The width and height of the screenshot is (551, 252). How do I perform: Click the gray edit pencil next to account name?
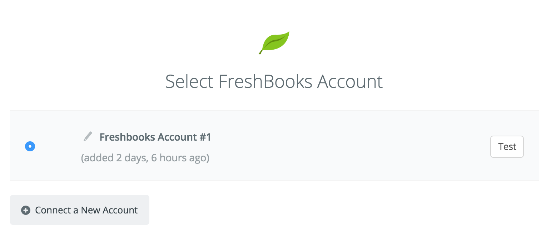click(88, 136)
